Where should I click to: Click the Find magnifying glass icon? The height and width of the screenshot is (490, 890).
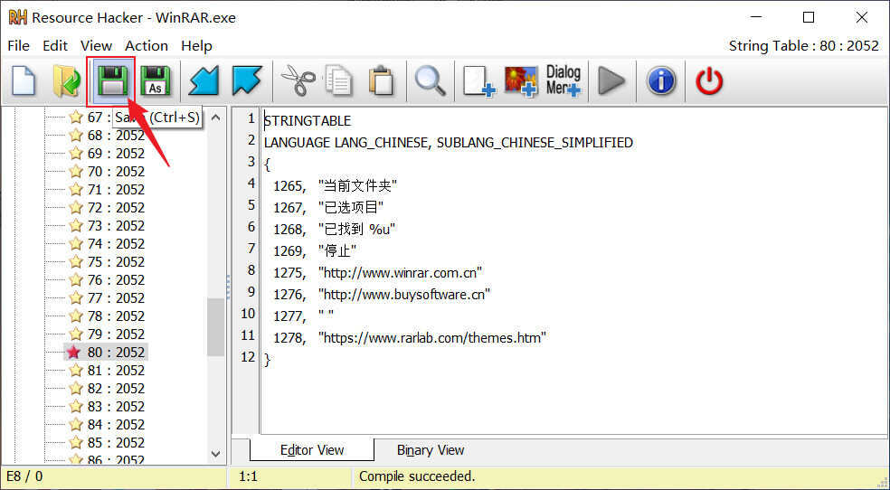(430, 81)
